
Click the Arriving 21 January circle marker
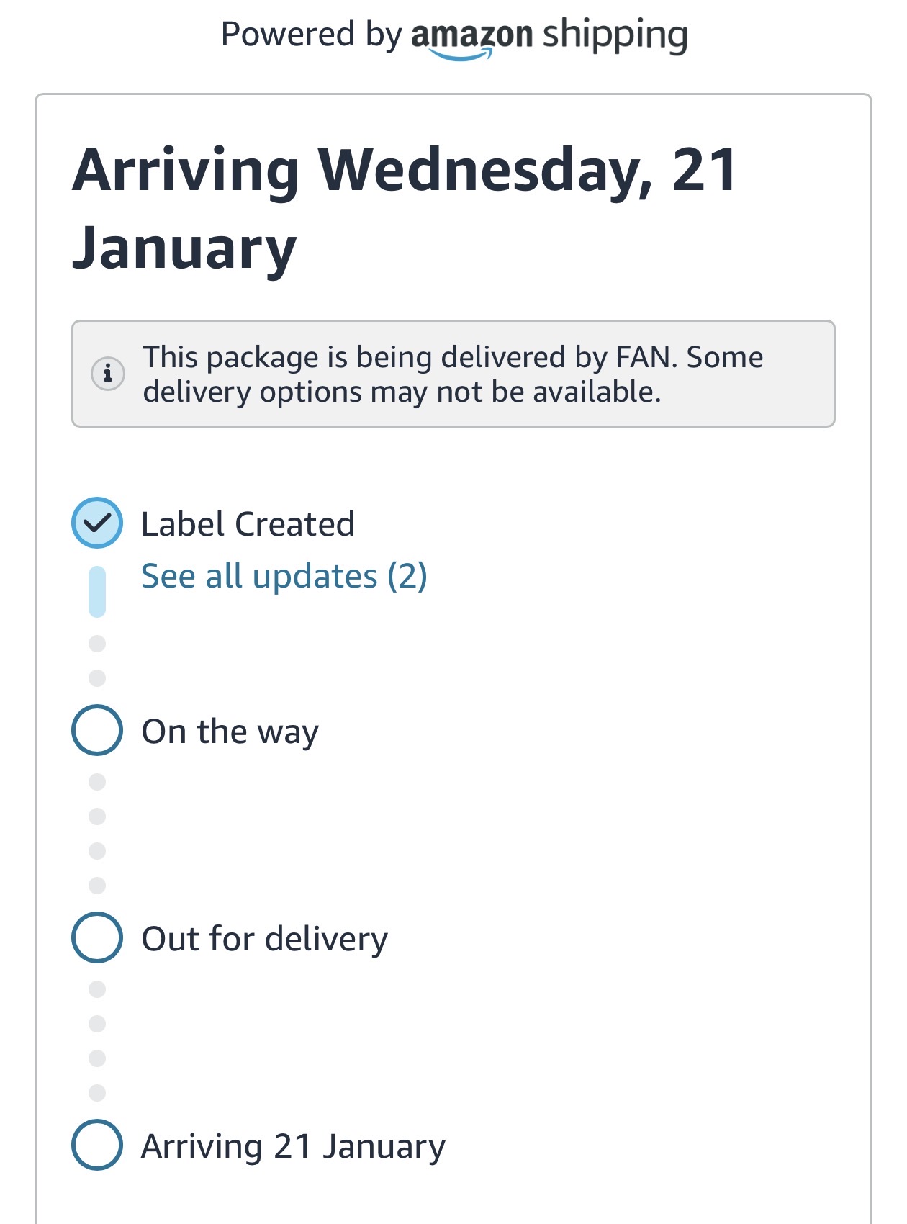coord(97,1145)
